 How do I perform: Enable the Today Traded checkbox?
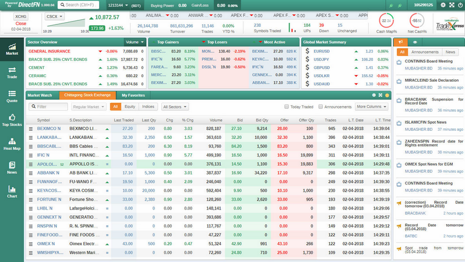pyautogui.click(x=287, y=107)
